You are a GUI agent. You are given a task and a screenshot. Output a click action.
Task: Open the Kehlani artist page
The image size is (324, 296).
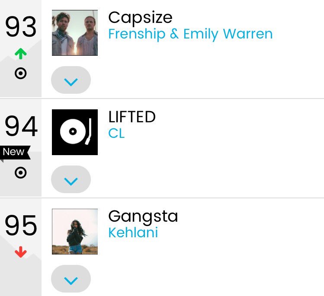[133, 232]
